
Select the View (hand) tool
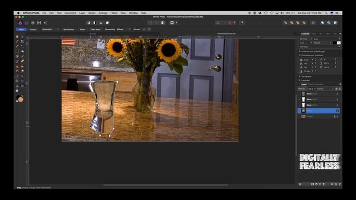point(17,37)
